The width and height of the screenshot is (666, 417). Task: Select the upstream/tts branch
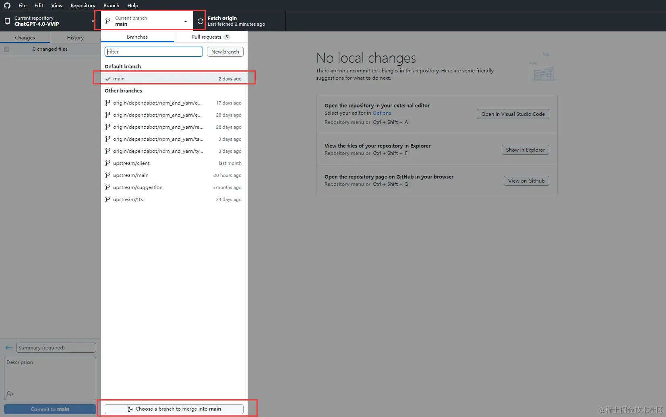(174, 199)
